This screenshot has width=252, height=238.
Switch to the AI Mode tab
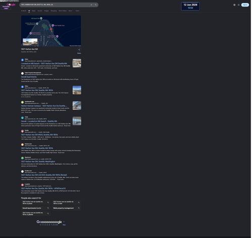[x=24, y=11]
